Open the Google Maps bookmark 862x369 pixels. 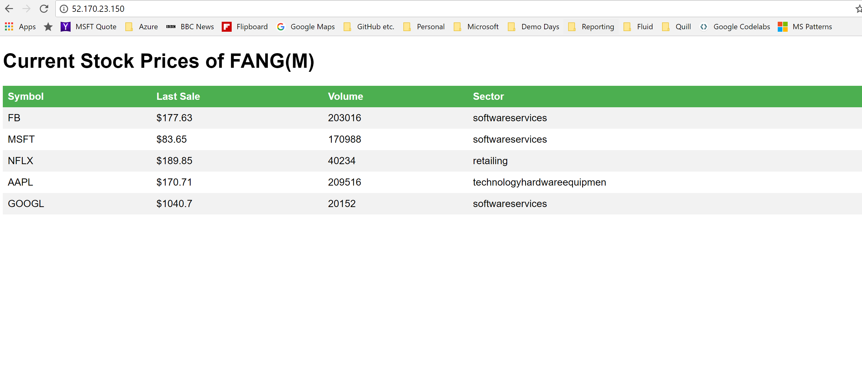point(306,27)
